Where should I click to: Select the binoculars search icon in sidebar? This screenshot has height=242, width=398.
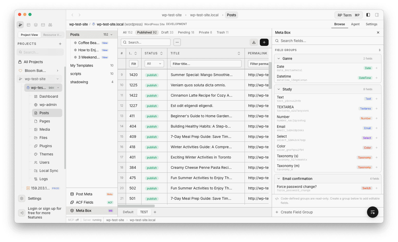[x=50, y=25]
